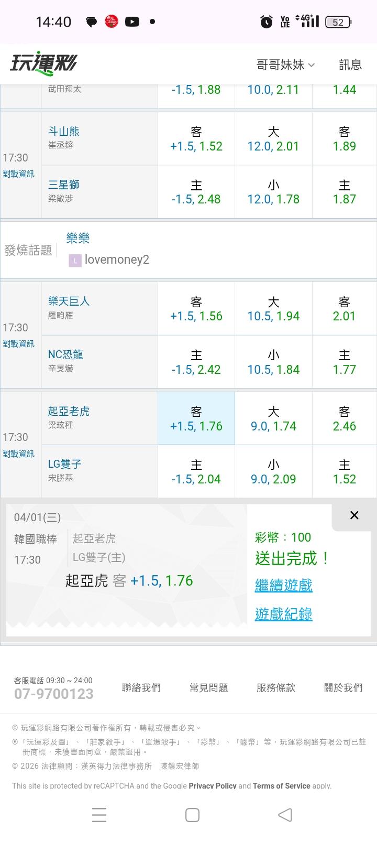
Task: Tap the alarm clock status icon
Action: (x=267, y=21)
